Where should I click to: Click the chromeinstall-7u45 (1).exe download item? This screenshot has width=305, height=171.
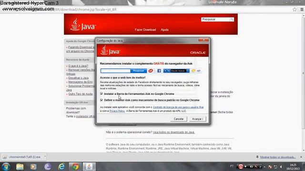click(24, 157)
